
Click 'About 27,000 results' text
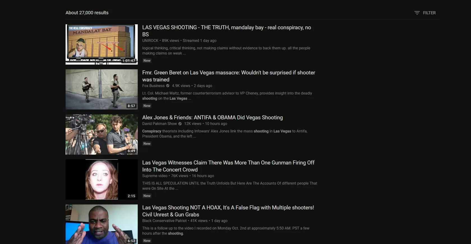coord(87,13)
